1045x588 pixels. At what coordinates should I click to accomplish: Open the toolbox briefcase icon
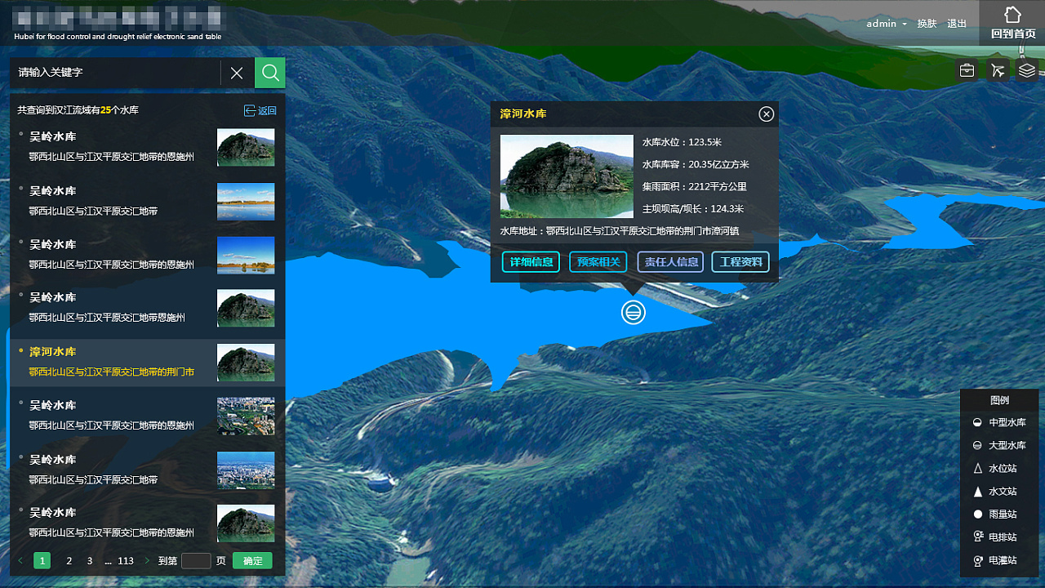click(x=967, y=70)
